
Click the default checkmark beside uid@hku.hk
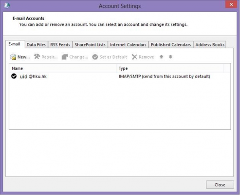[14, 76]
